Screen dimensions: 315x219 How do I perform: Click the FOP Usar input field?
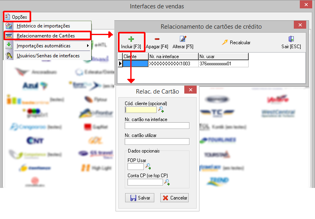136,166
